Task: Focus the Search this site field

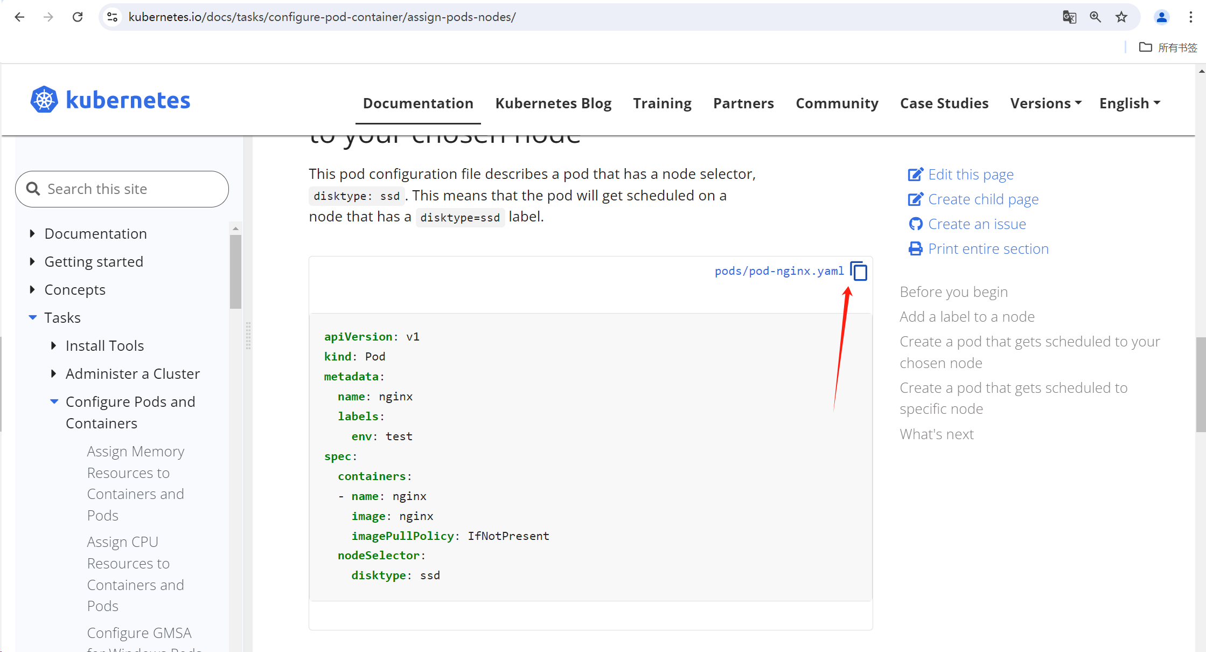Action: [122, 189]
